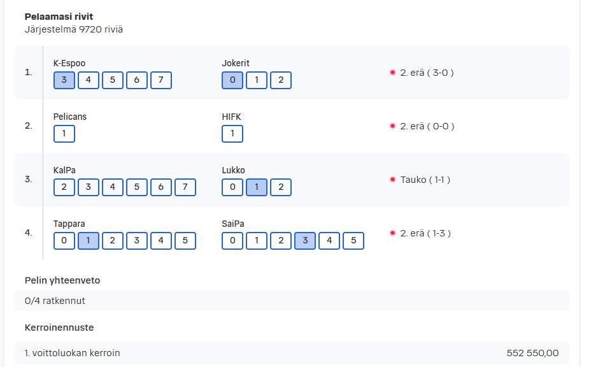
Task: Open the 1. voittoluokan kerroin row
Action: [x=292, y=353]
